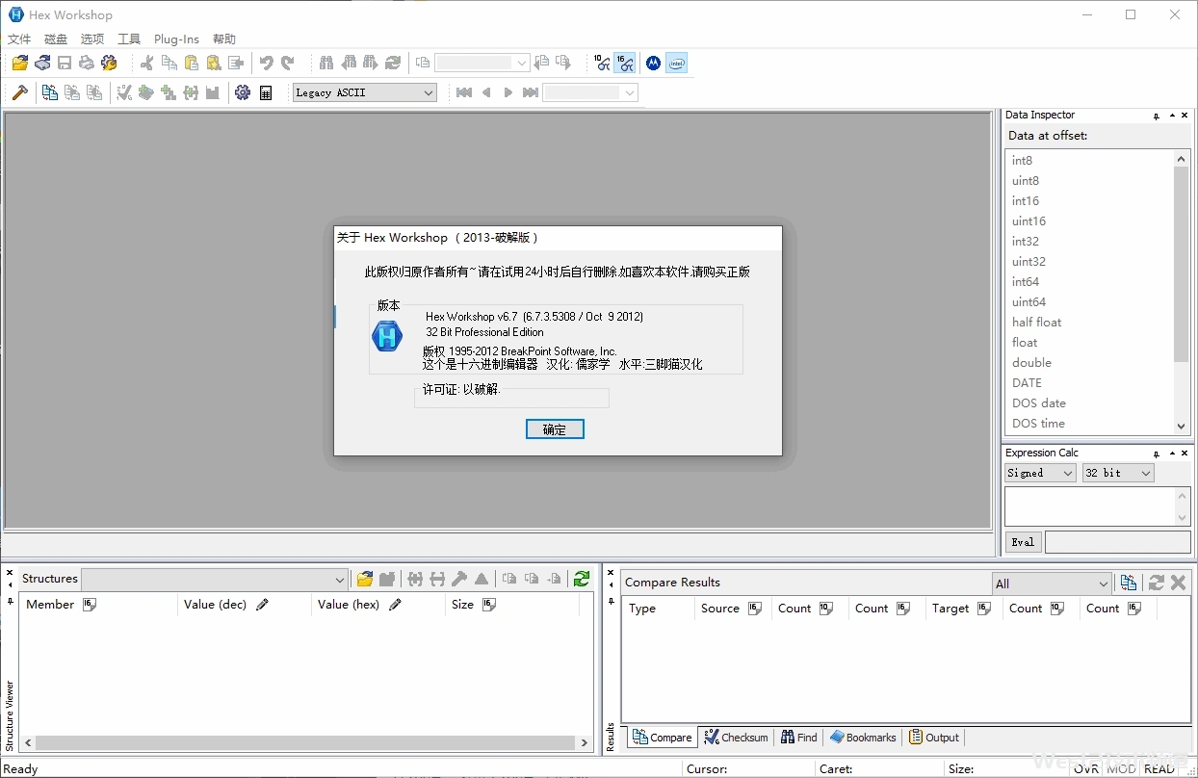Toggle decimal offset display (10) button
1198x778 pixels.
coord(602,64)
